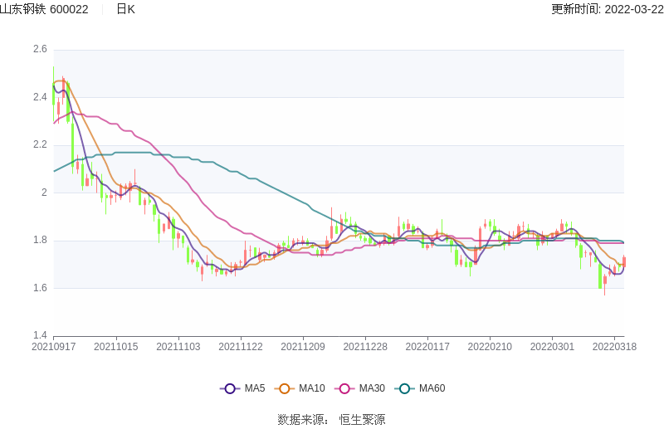664x429 pixels.
Task: Toggle the MA10 series label text
Action: [x=312, y=388]
